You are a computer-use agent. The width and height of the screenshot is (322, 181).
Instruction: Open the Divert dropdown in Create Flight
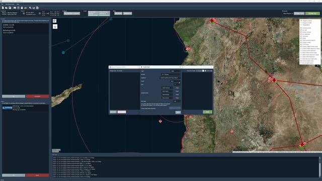tap(176, 81)
